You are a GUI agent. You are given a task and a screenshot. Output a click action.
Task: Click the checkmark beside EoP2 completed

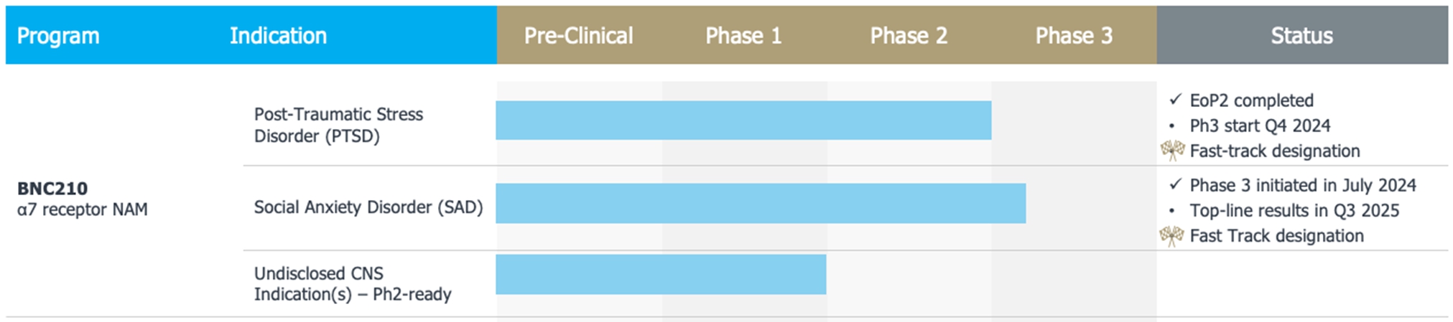pyautogui.click(x=1175, y=100)
